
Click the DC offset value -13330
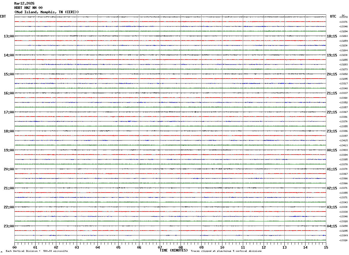point(344,207)
